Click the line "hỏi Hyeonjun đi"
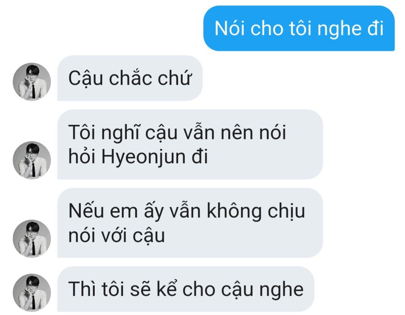405x315 pixels. (138, 157)
